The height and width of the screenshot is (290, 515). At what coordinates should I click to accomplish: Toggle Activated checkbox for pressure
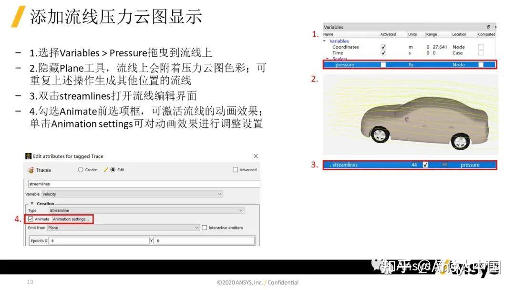(x=383, y=65)
